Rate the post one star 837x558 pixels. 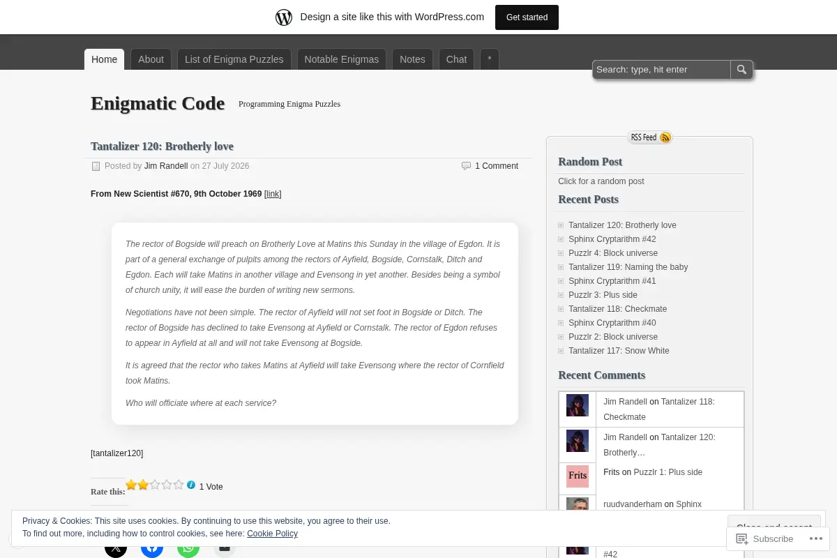pyautogui.click(x=131, y=485)
